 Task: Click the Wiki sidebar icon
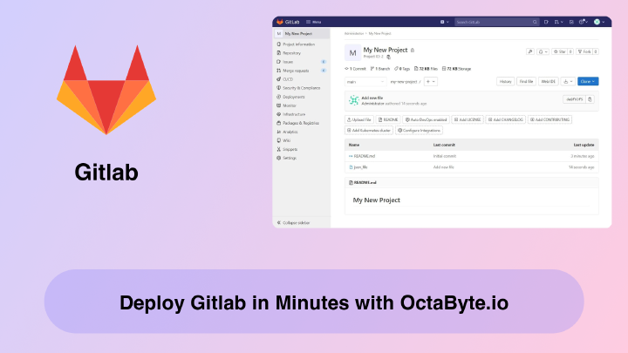(x=279, y=140)
